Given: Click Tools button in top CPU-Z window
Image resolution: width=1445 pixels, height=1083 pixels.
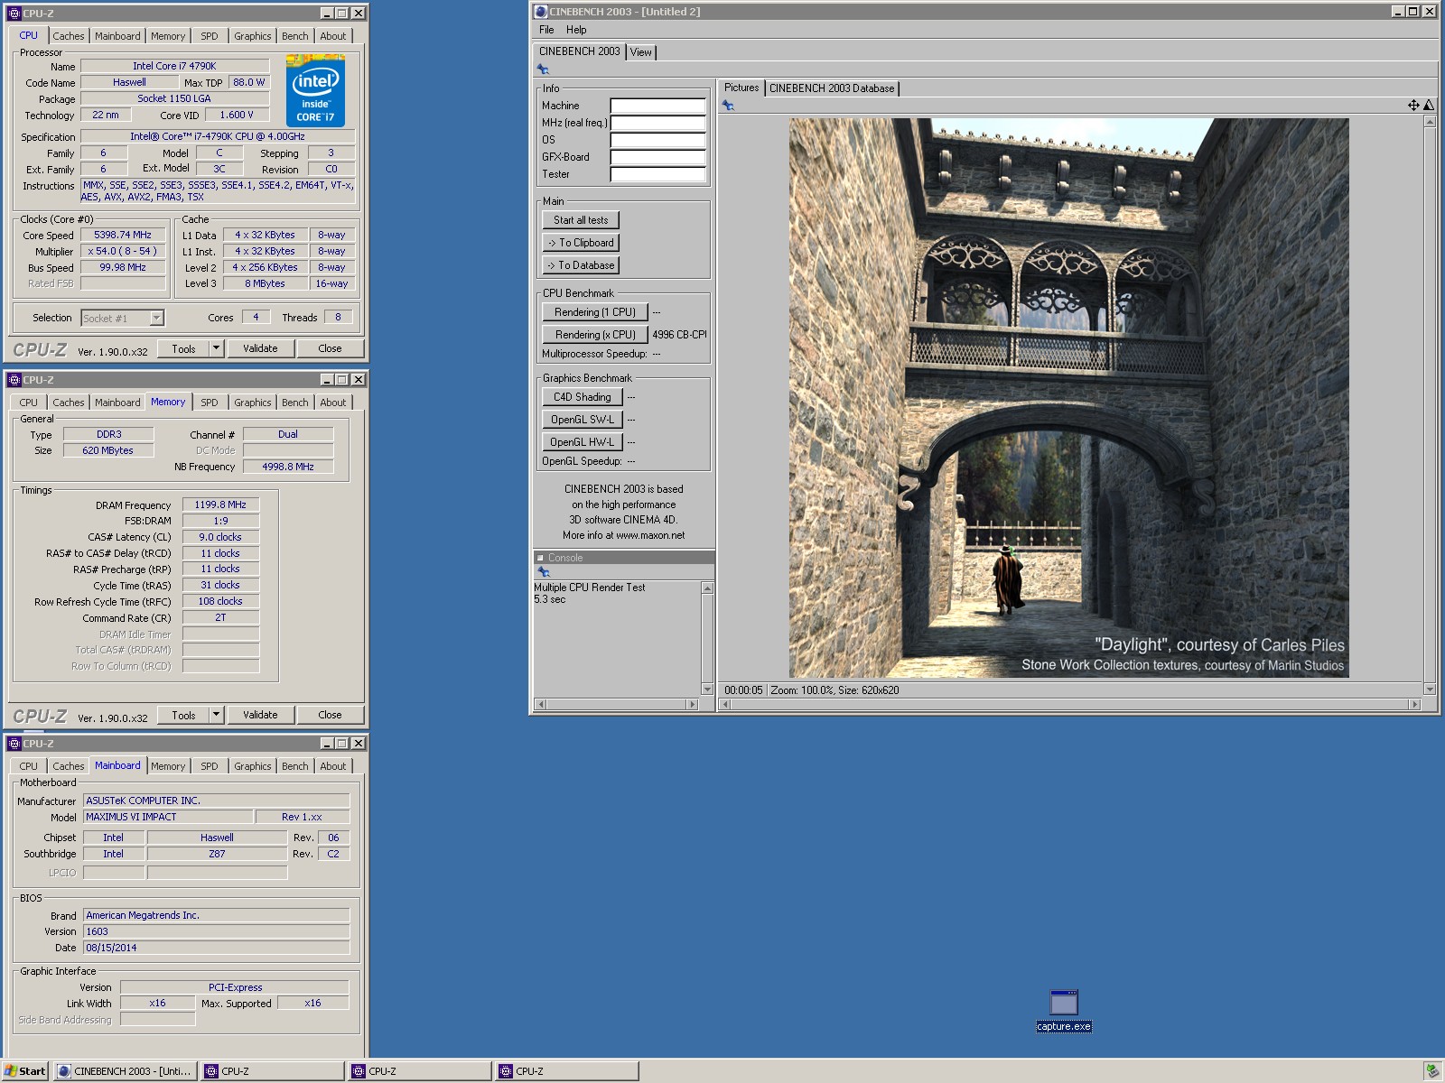Looking at the screenshot, I should tap(183, 348).
